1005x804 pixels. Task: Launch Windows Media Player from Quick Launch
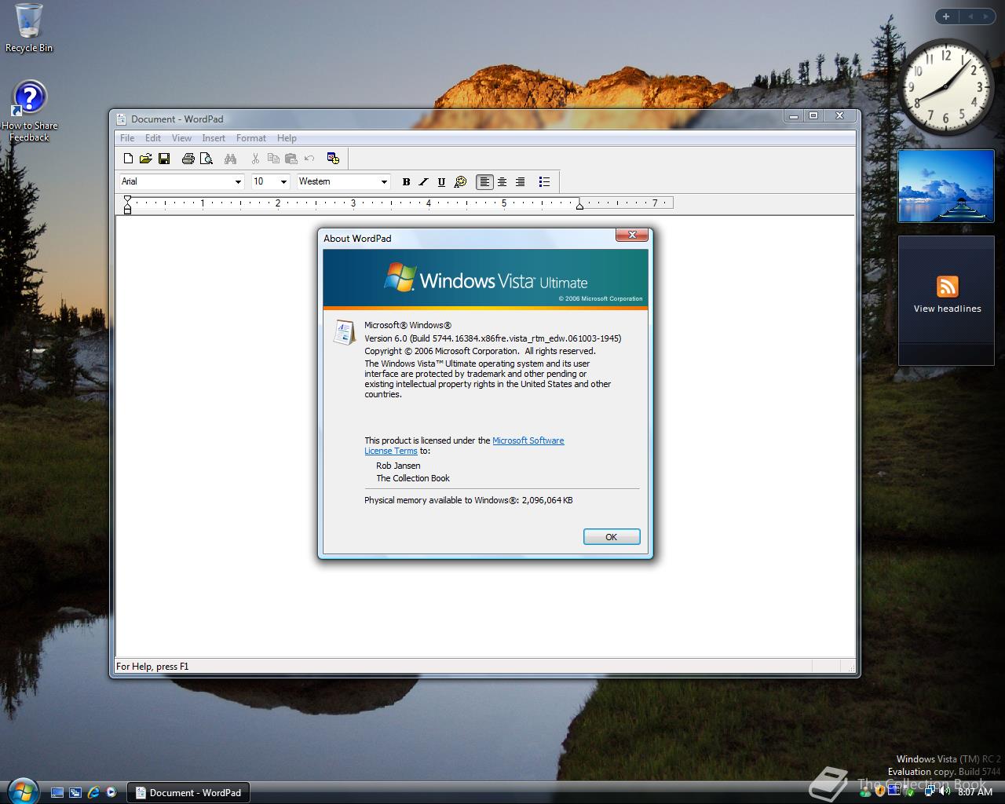[111, 793]
